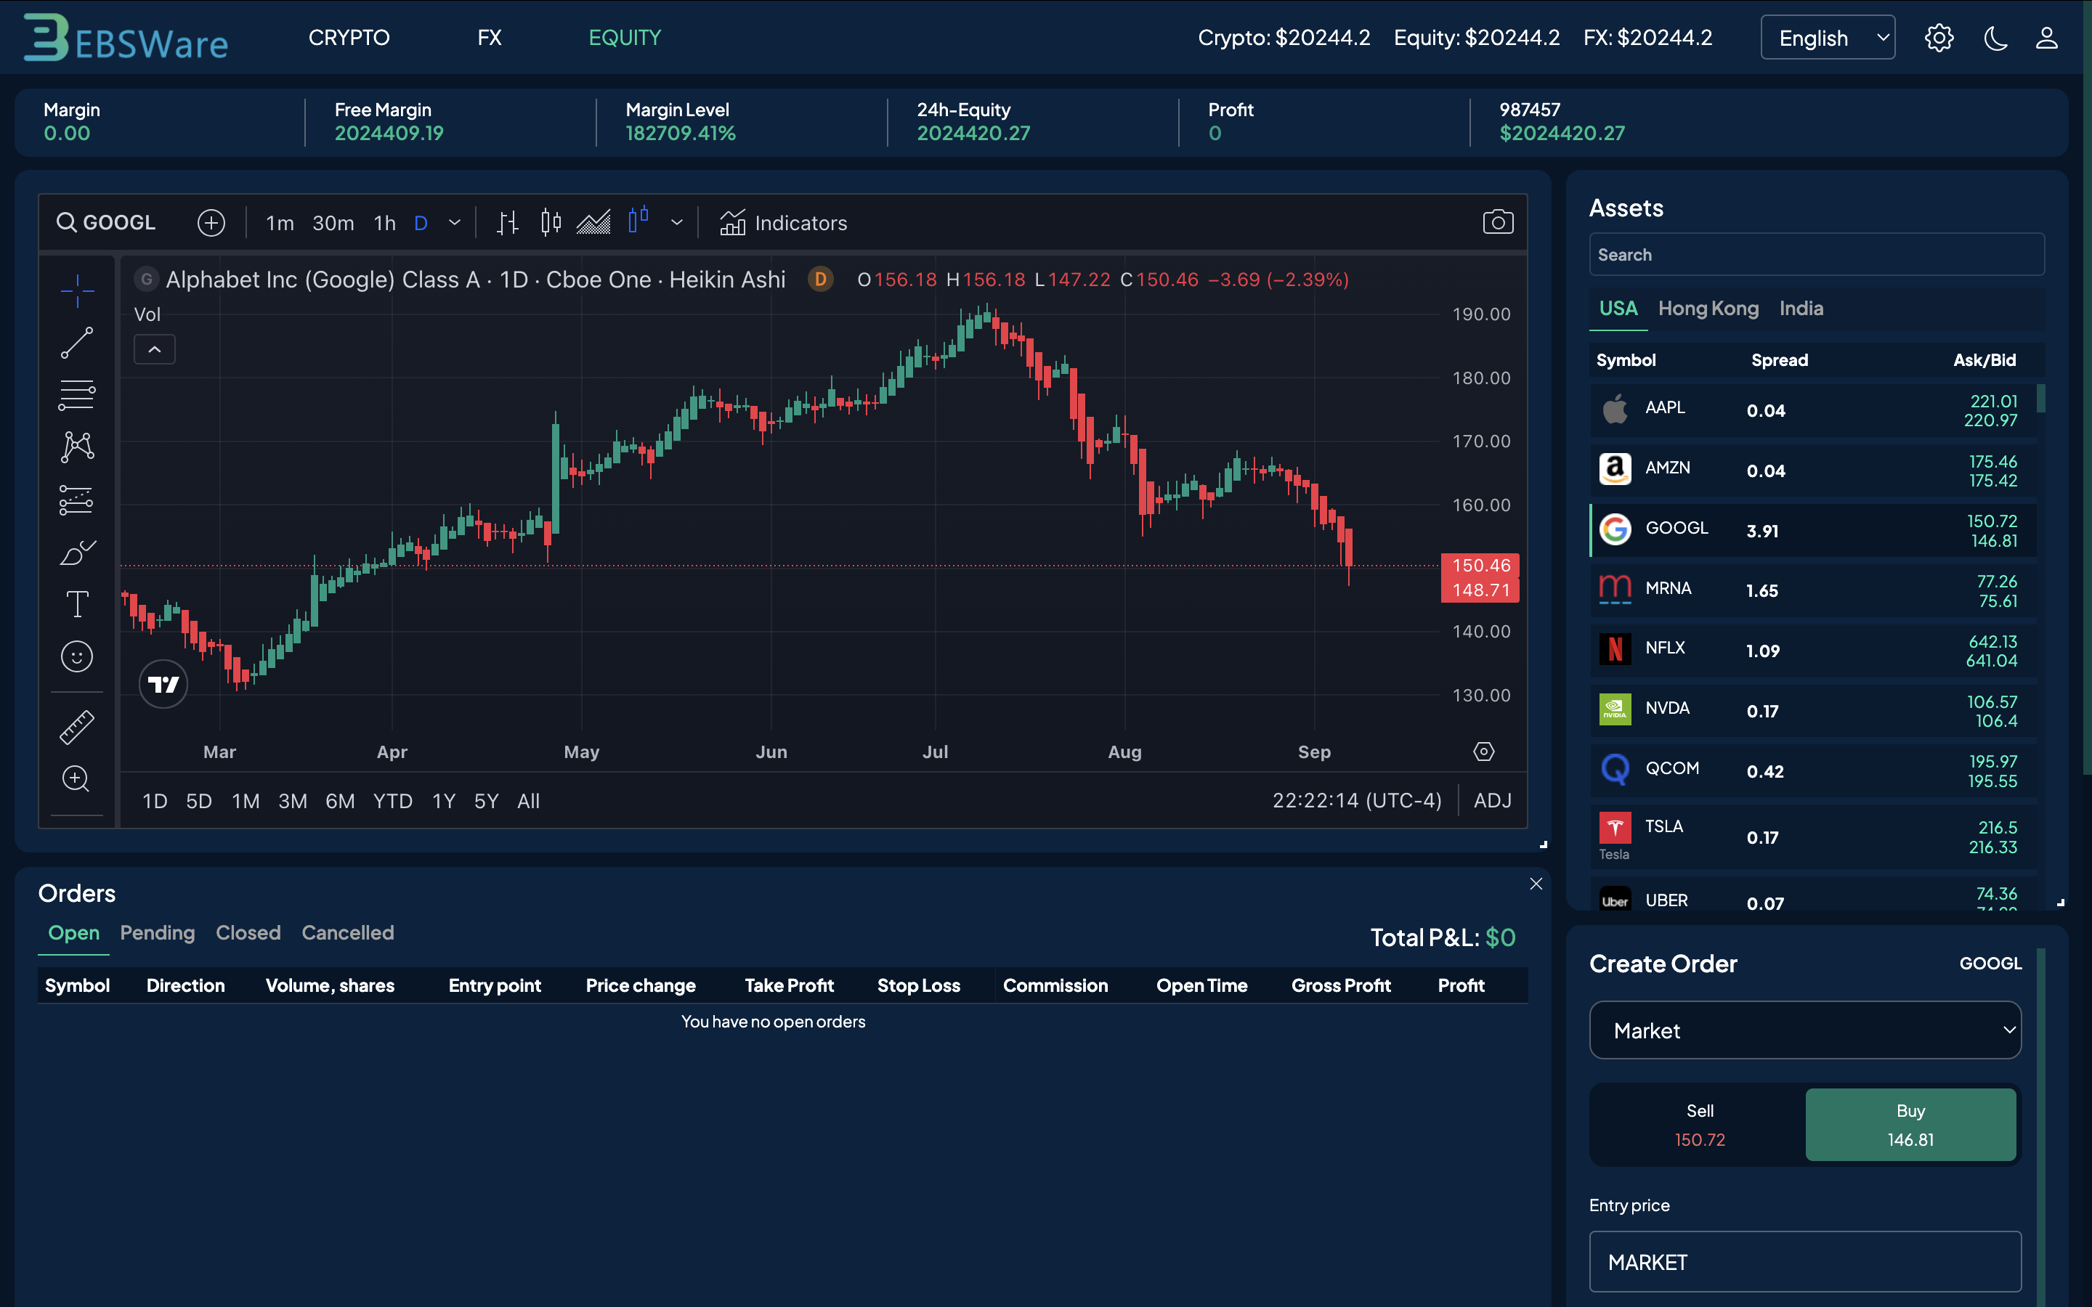Switch chart to bars style
2092x1307 pixels.
point(508,223)
